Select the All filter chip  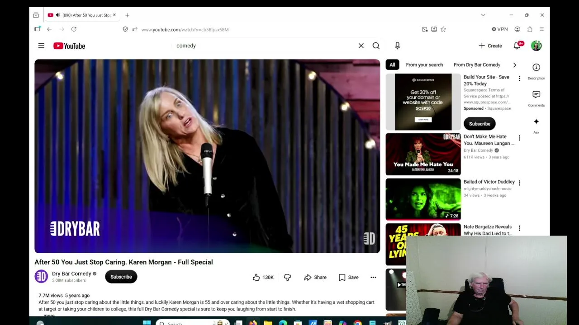click(x=392, y=65)
